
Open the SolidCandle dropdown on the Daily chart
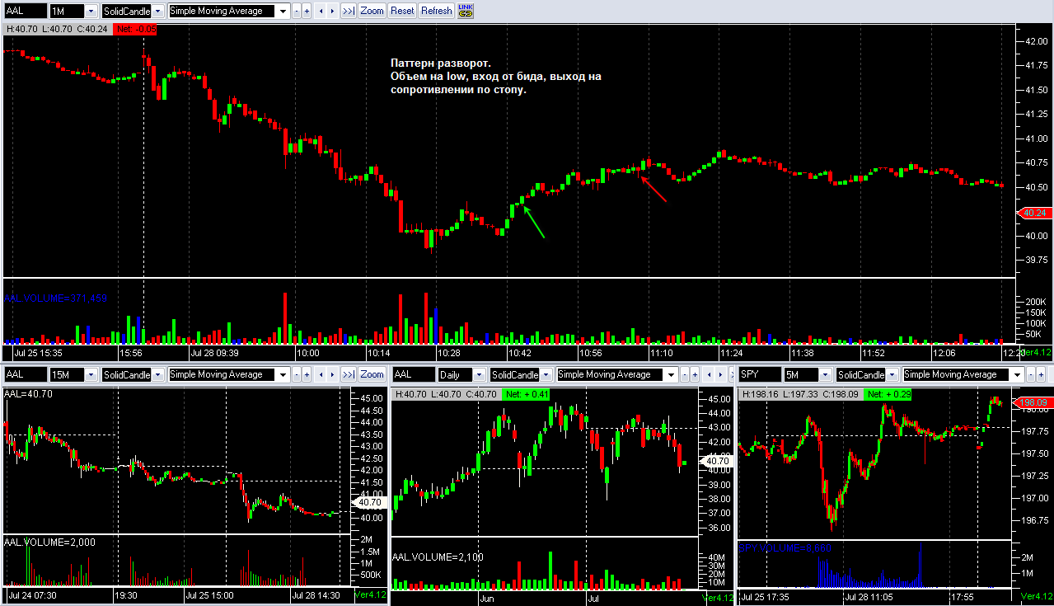pyautogui.click(x=546, y=374)
